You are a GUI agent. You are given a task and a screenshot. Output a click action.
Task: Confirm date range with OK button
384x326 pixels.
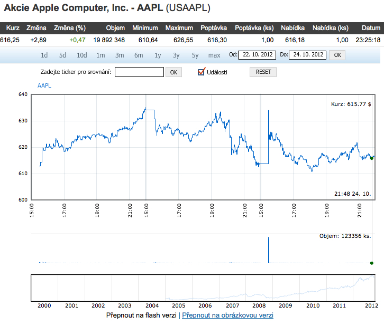pyautogui.click(x=337, y=55)
